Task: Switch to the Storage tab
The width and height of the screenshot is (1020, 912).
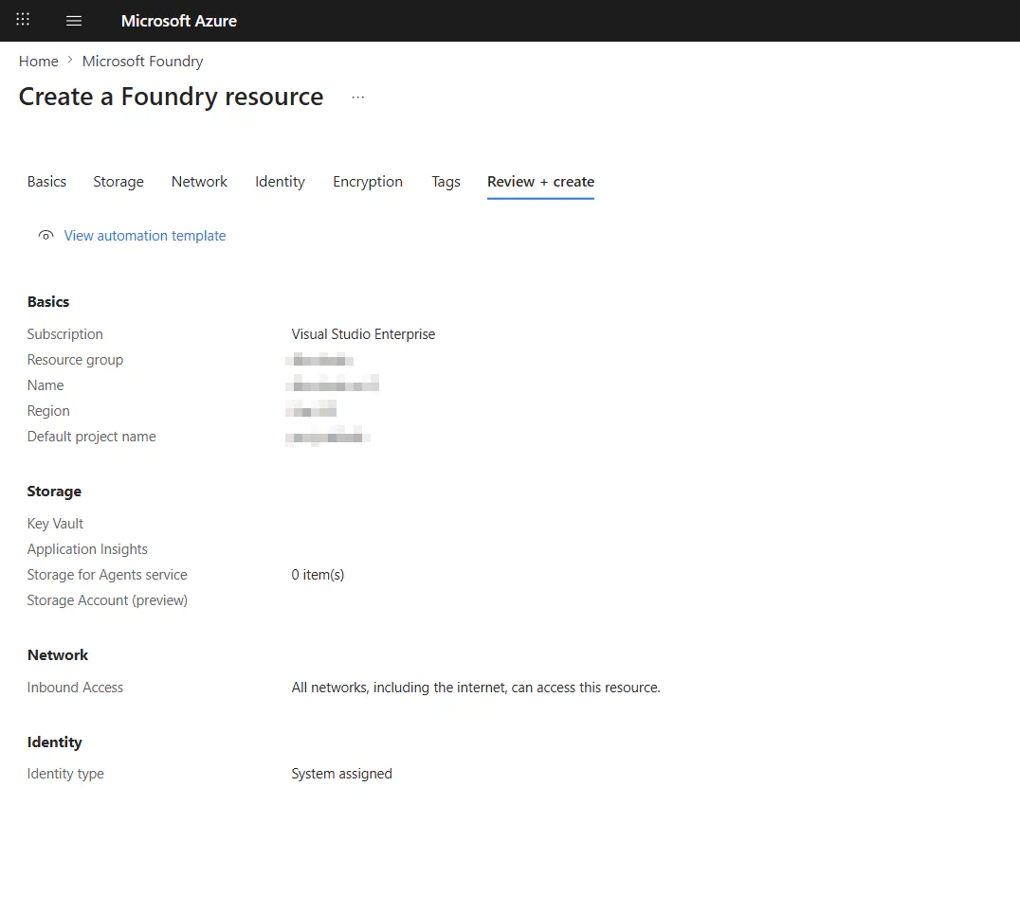Action: pyautogui.click(x=118, y=182)
